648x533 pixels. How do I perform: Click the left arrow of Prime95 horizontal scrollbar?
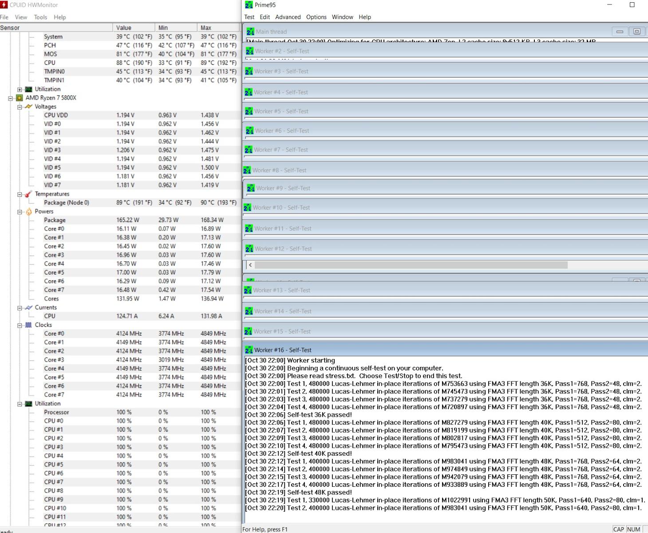250,265
